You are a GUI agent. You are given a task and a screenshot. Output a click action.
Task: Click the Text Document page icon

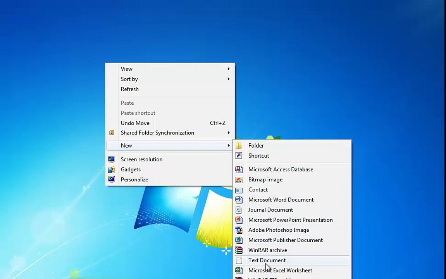[x=239, y=260]
